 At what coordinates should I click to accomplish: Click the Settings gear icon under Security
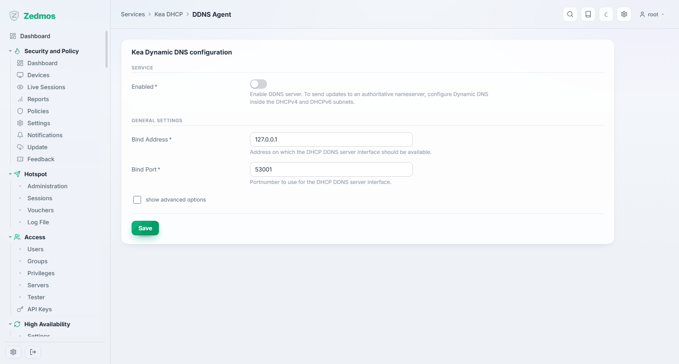[20, 123]
